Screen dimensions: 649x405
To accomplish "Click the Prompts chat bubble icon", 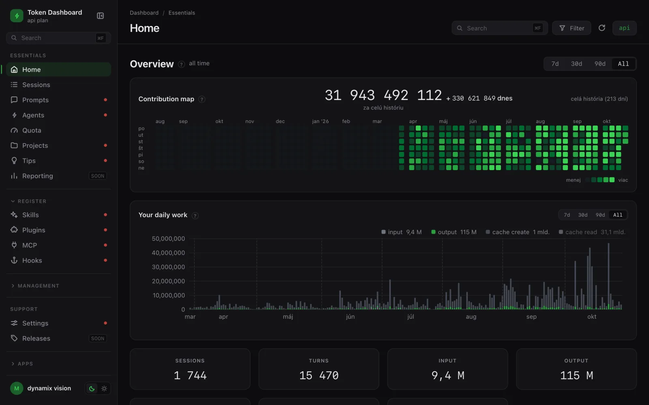I will [x=14, y=100].
